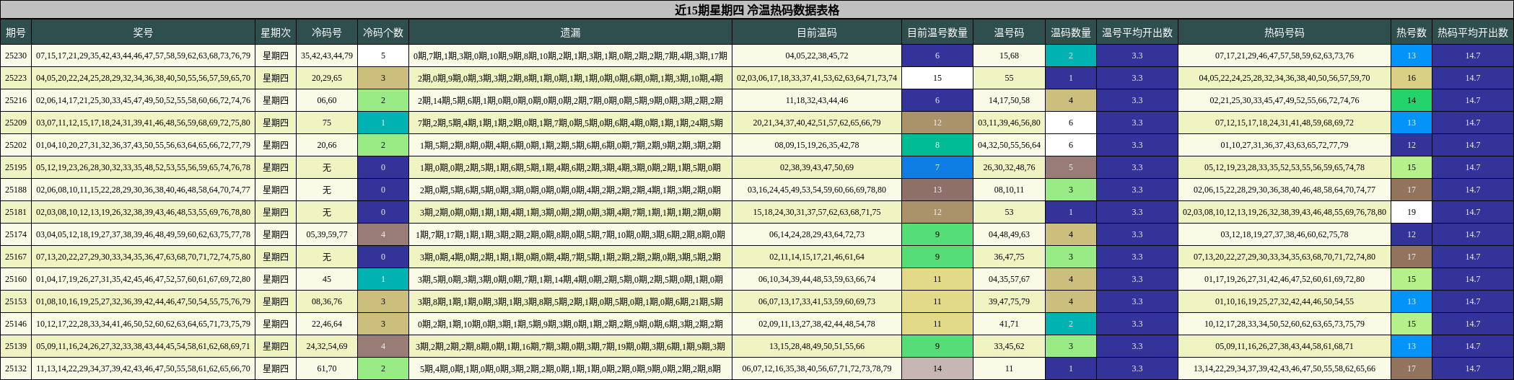Click the 温码数量 column header
This screenshot has height=380, width=1514.
pyautogui.click(x=1071, y=32)
